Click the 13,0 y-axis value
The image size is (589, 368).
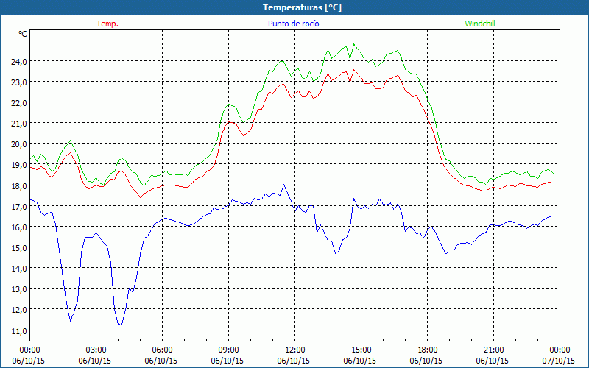(x=19, y=289)
